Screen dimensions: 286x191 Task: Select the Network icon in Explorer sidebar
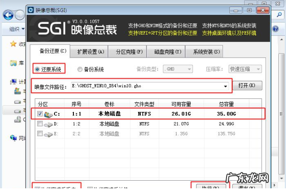coord(14,138)
